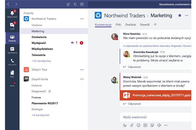Open the Planowanie RO2017 channel

tap(44, 103)
